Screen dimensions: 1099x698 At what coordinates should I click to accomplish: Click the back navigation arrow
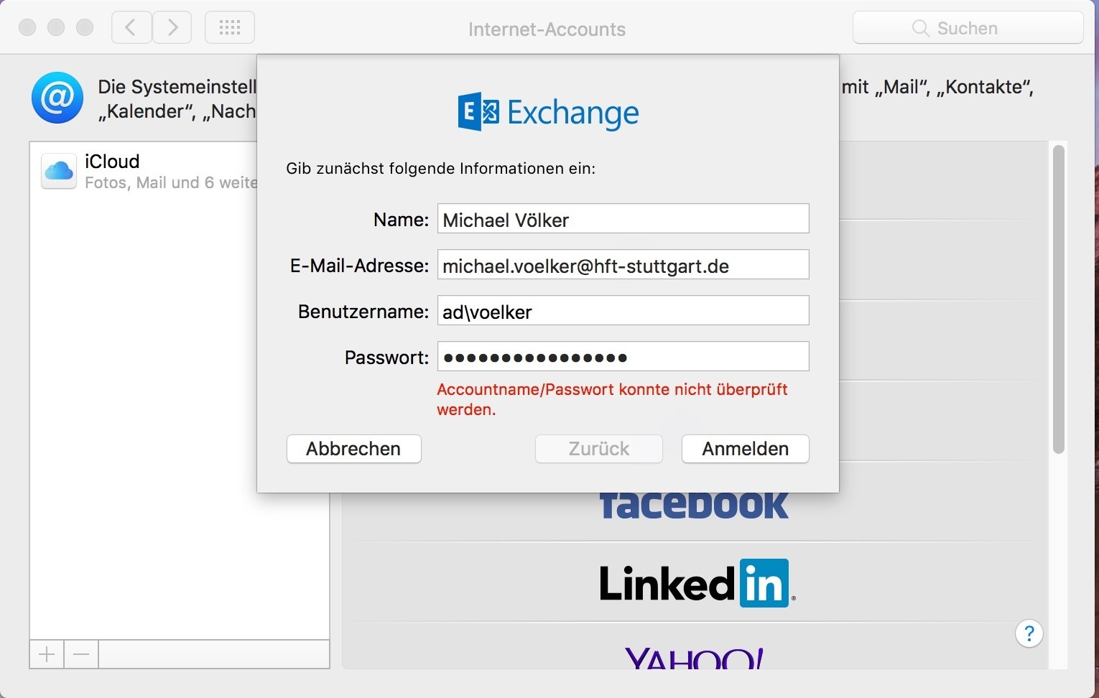pos(131,28)
